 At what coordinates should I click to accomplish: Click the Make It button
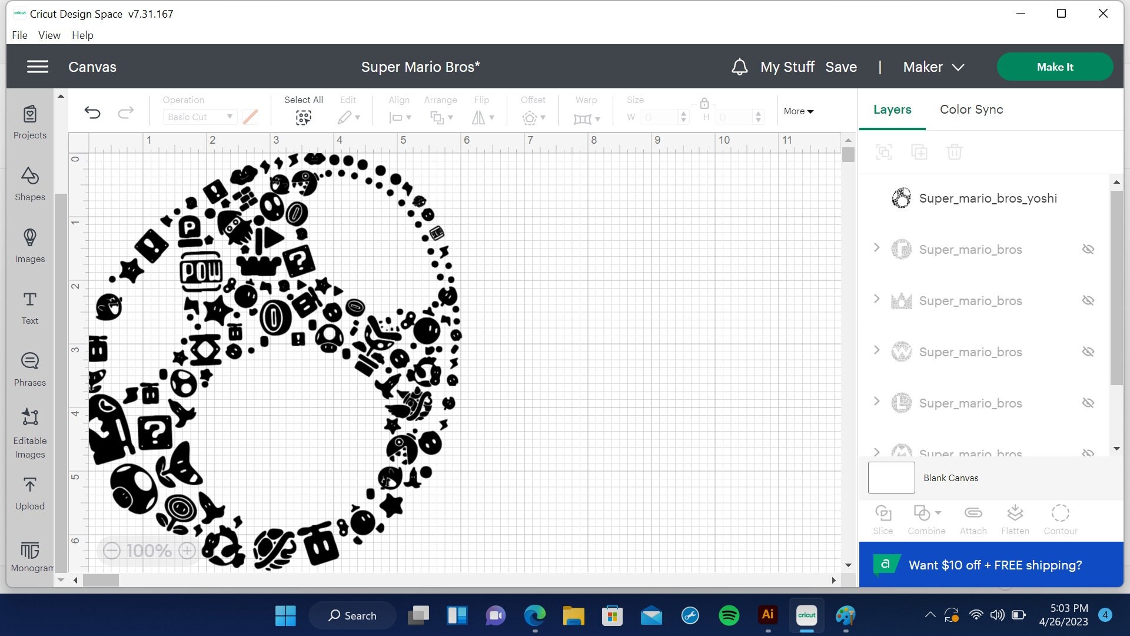pyautogui.click(x=1055, y=67)
